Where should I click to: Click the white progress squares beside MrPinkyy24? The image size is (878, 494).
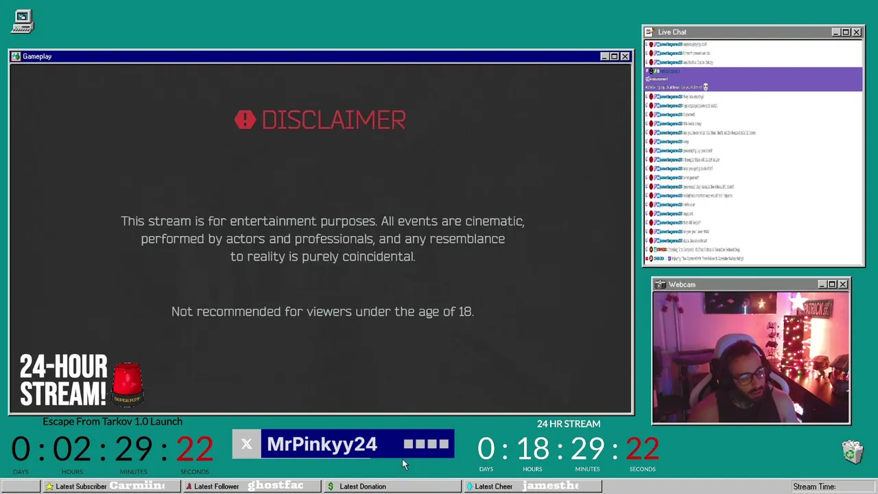coord(426,445)
